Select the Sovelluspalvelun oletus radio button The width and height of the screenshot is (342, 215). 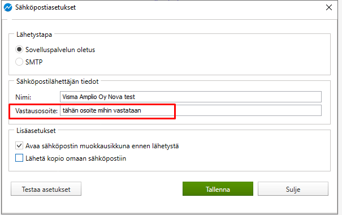[19, 50]
